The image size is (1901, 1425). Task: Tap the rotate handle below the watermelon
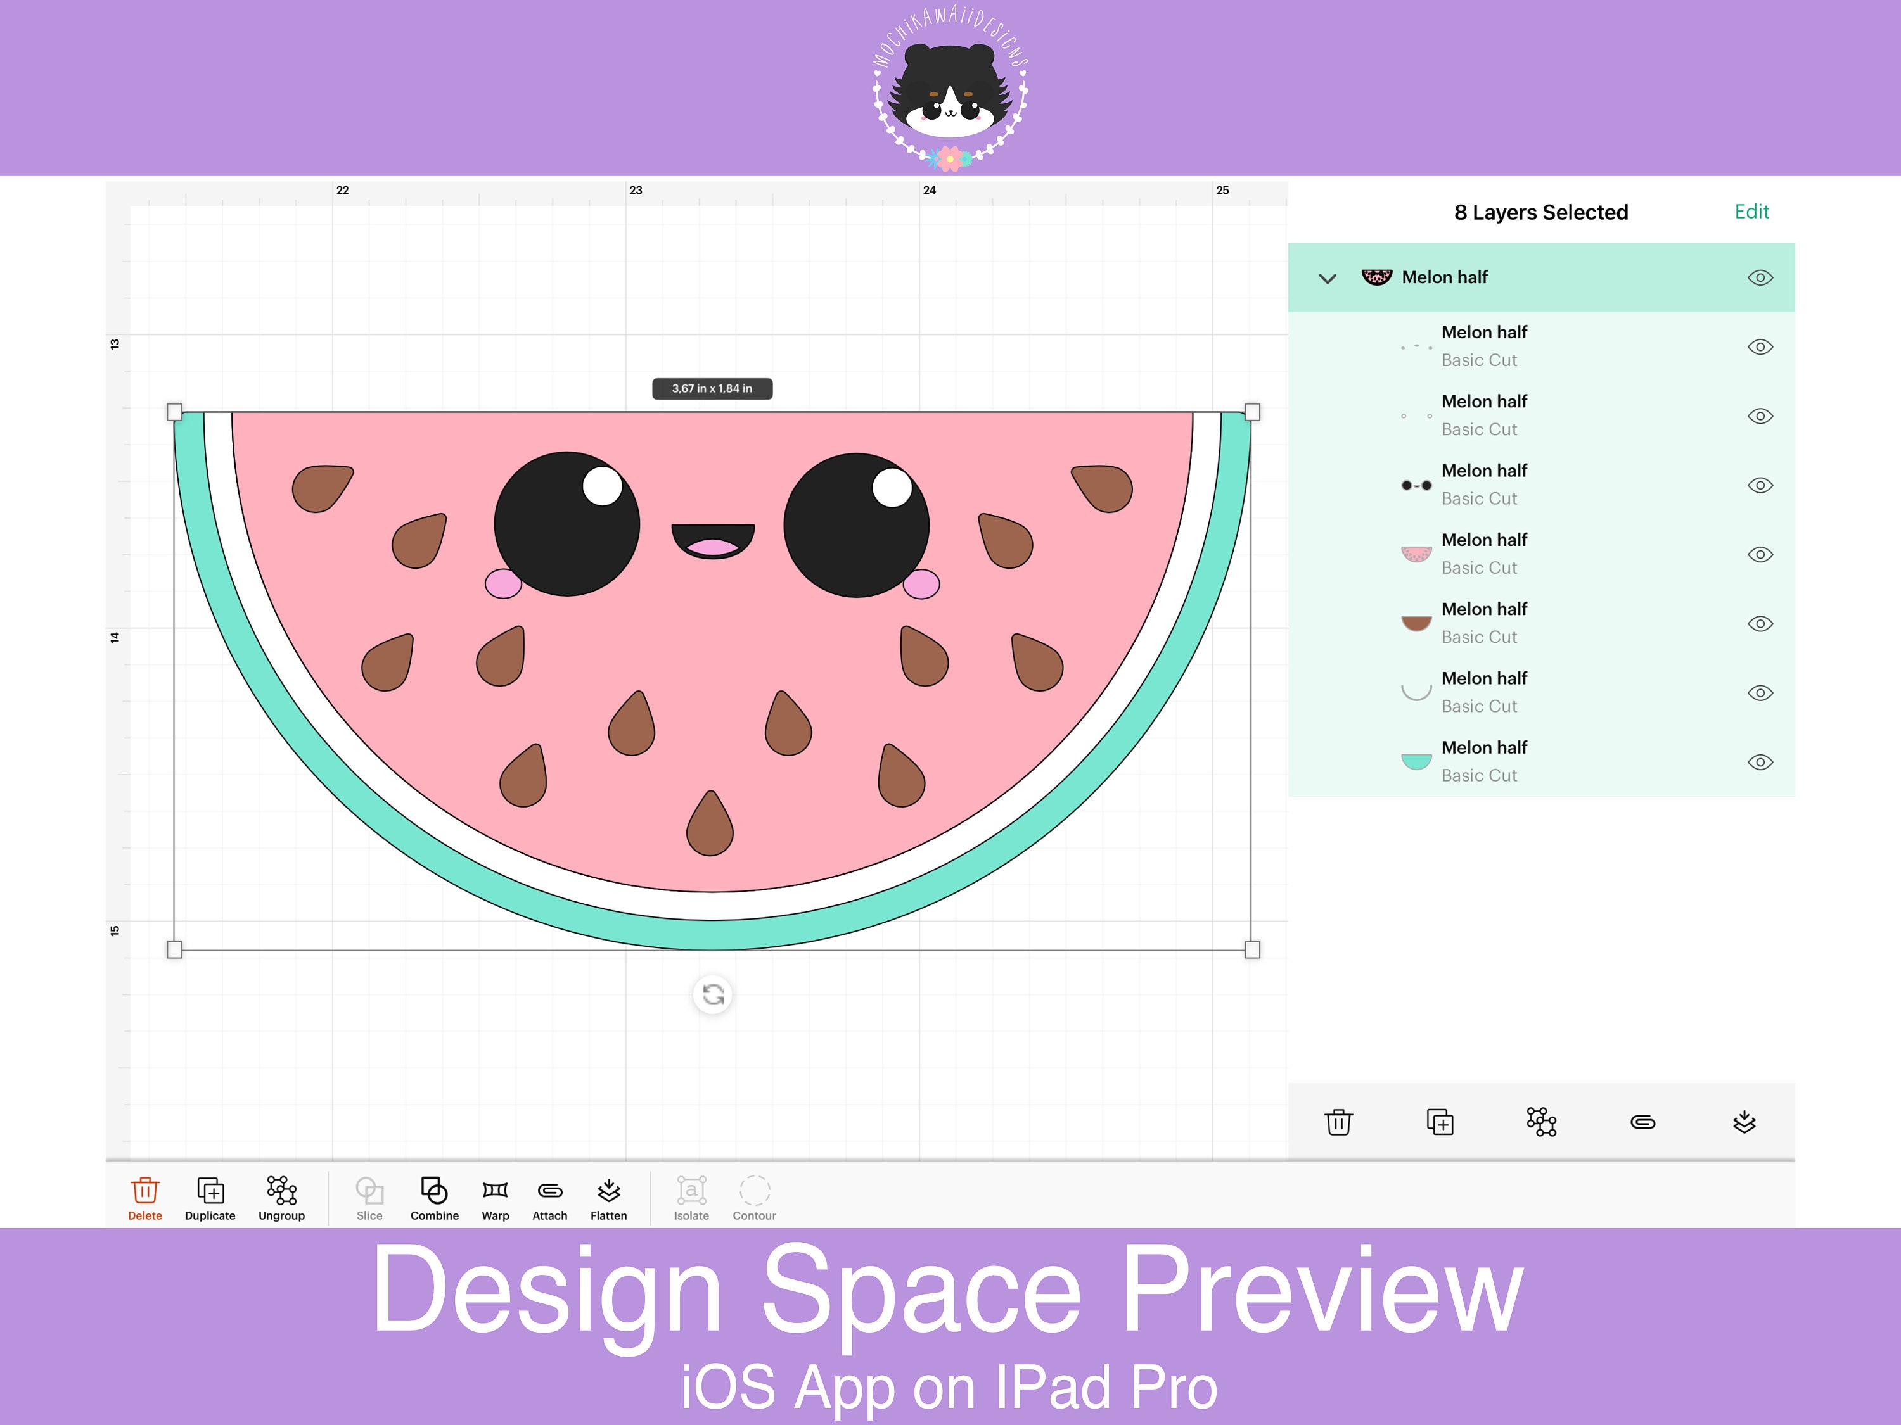point(711,995)
